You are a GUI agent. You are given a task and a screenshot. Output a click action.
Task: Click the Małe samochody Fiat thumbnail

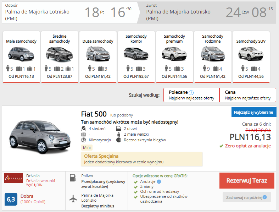(x=21, y=54)
